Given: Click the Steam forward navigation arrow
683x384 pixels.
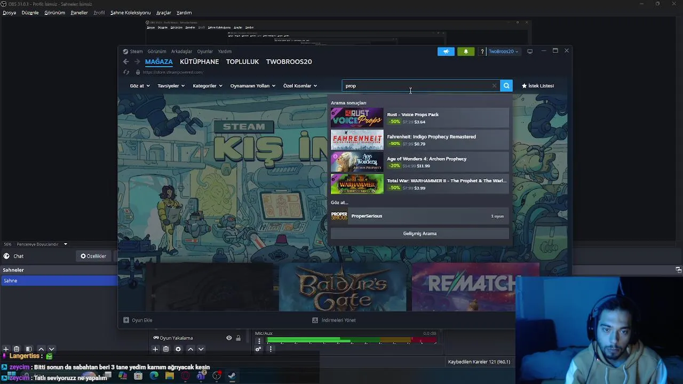Looking at the screenshot, I should coord(137,62).
